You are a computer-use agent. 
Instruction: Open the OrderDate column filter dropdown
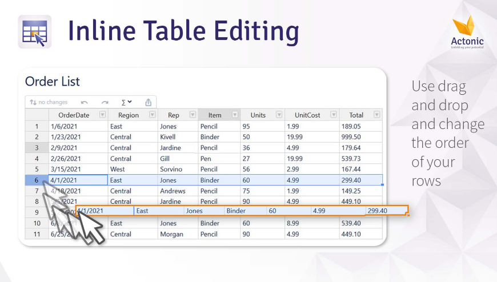[x=102, y=115]
